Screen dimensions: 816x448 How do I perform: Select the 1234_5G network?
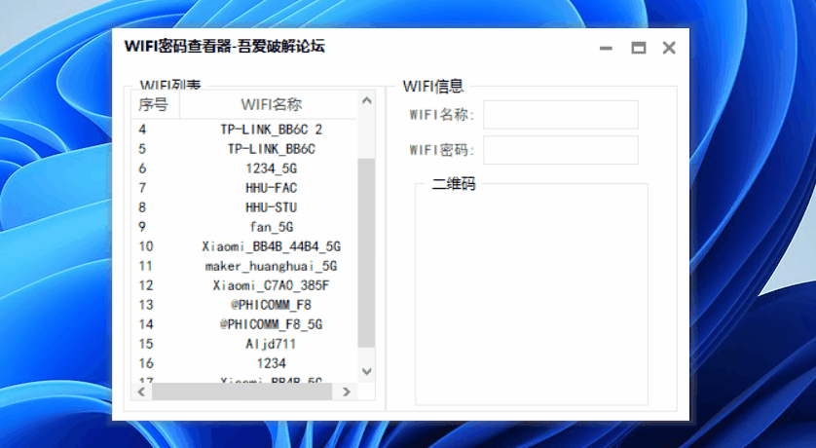(244, 168)
